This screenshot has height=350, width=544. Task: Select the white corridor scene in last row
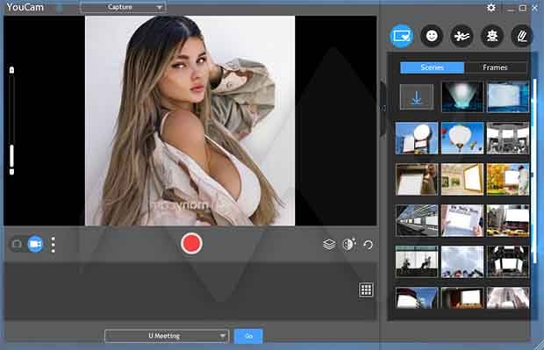pos(508,297)
